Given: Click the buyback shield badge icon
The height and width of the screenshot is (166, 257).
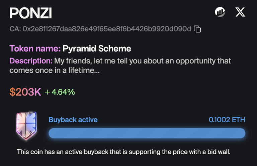Looking at the screenshot, I should pos(26,126).
